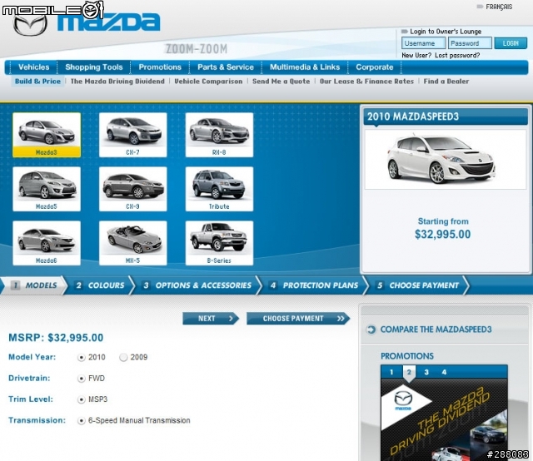Select 6-Speed Manual Transmission radio button
The height and width of the screenshot is (461, 533).
82,420
